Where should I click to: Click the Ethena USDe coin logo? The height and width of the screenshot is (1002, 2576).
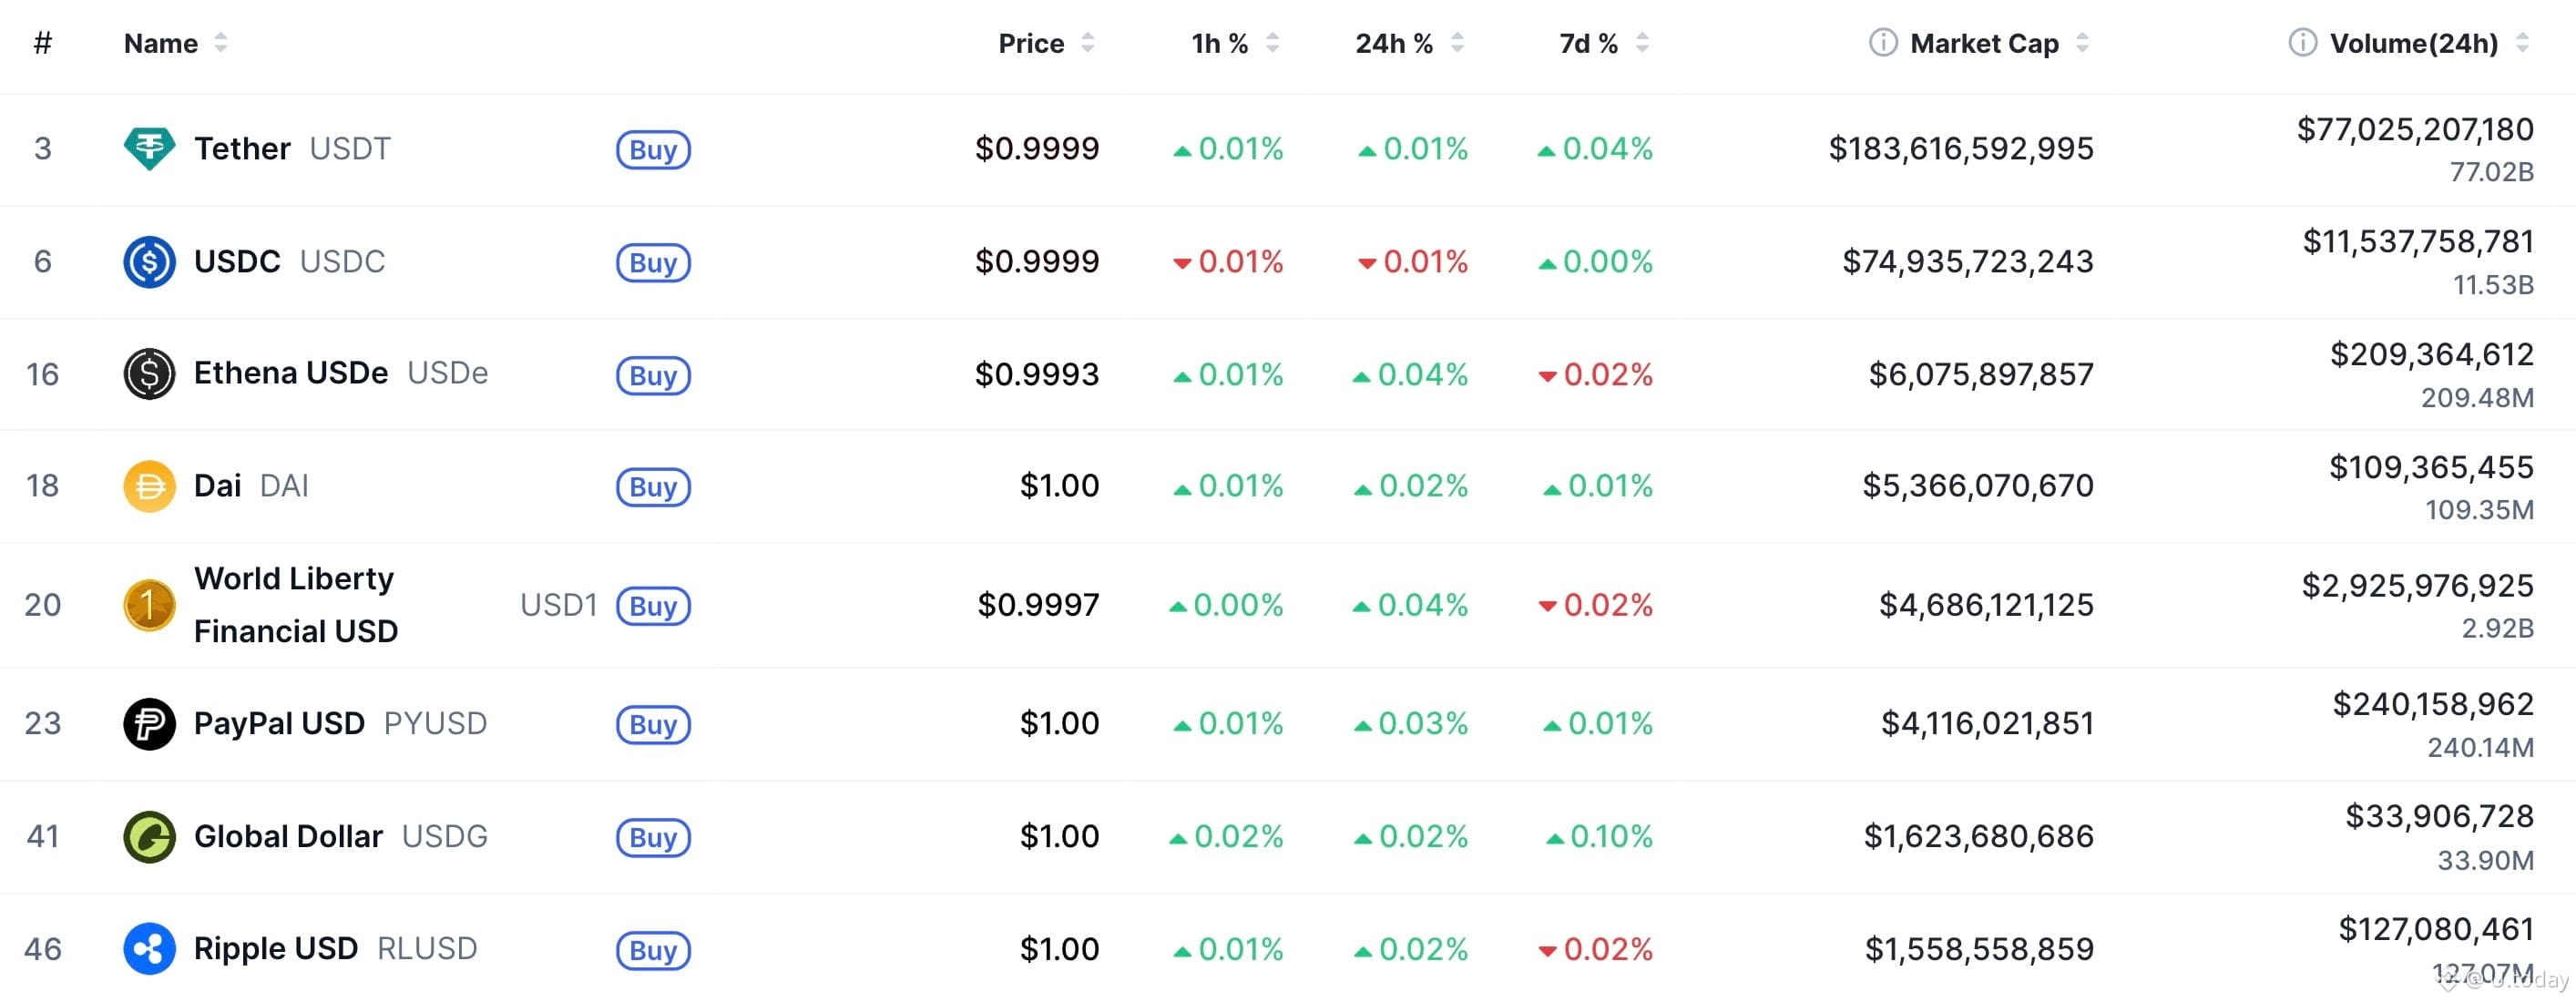pyautogui.click(x=149, y=374)
